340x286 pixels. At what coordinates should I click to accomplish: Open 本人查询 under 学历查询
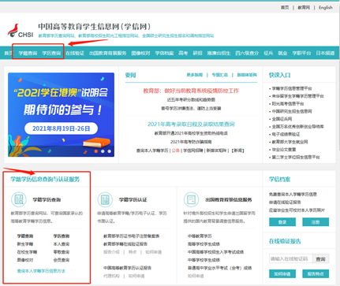(62, 244)
